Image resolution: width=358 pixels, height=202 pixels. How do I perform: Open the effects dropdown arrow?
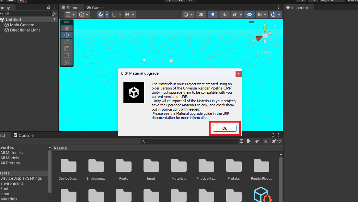pyautogui.click(x=241, y=15)
